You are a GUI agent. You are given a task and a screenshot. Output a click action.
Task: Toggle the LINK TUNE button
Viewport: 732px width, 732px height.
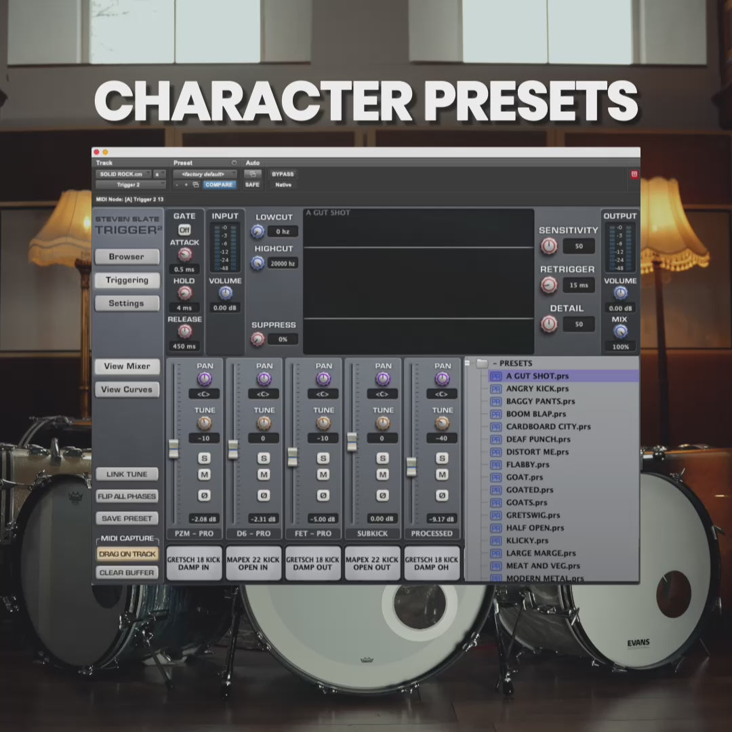127,474
